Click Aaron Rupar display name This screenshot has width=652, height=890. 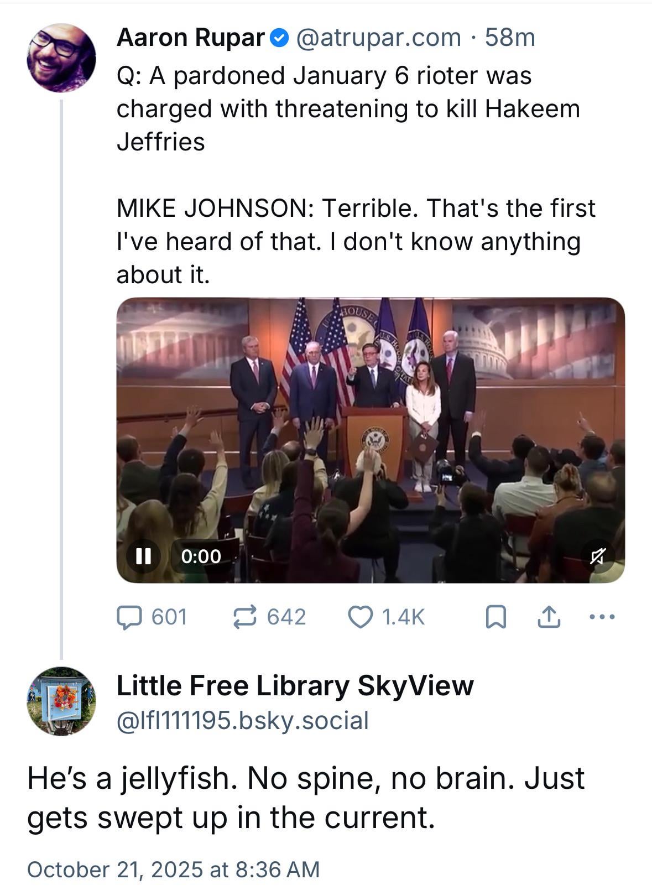[191, 38]
